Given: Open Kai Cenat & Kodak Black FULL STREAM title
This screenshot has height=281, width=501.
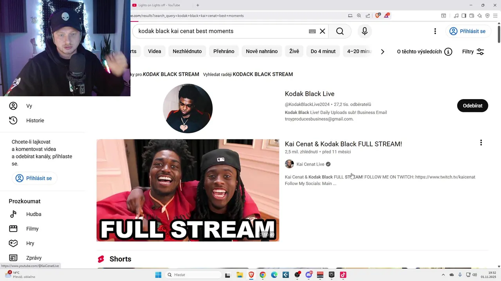Looking at the screenshot, I should [x=343, y=144].
